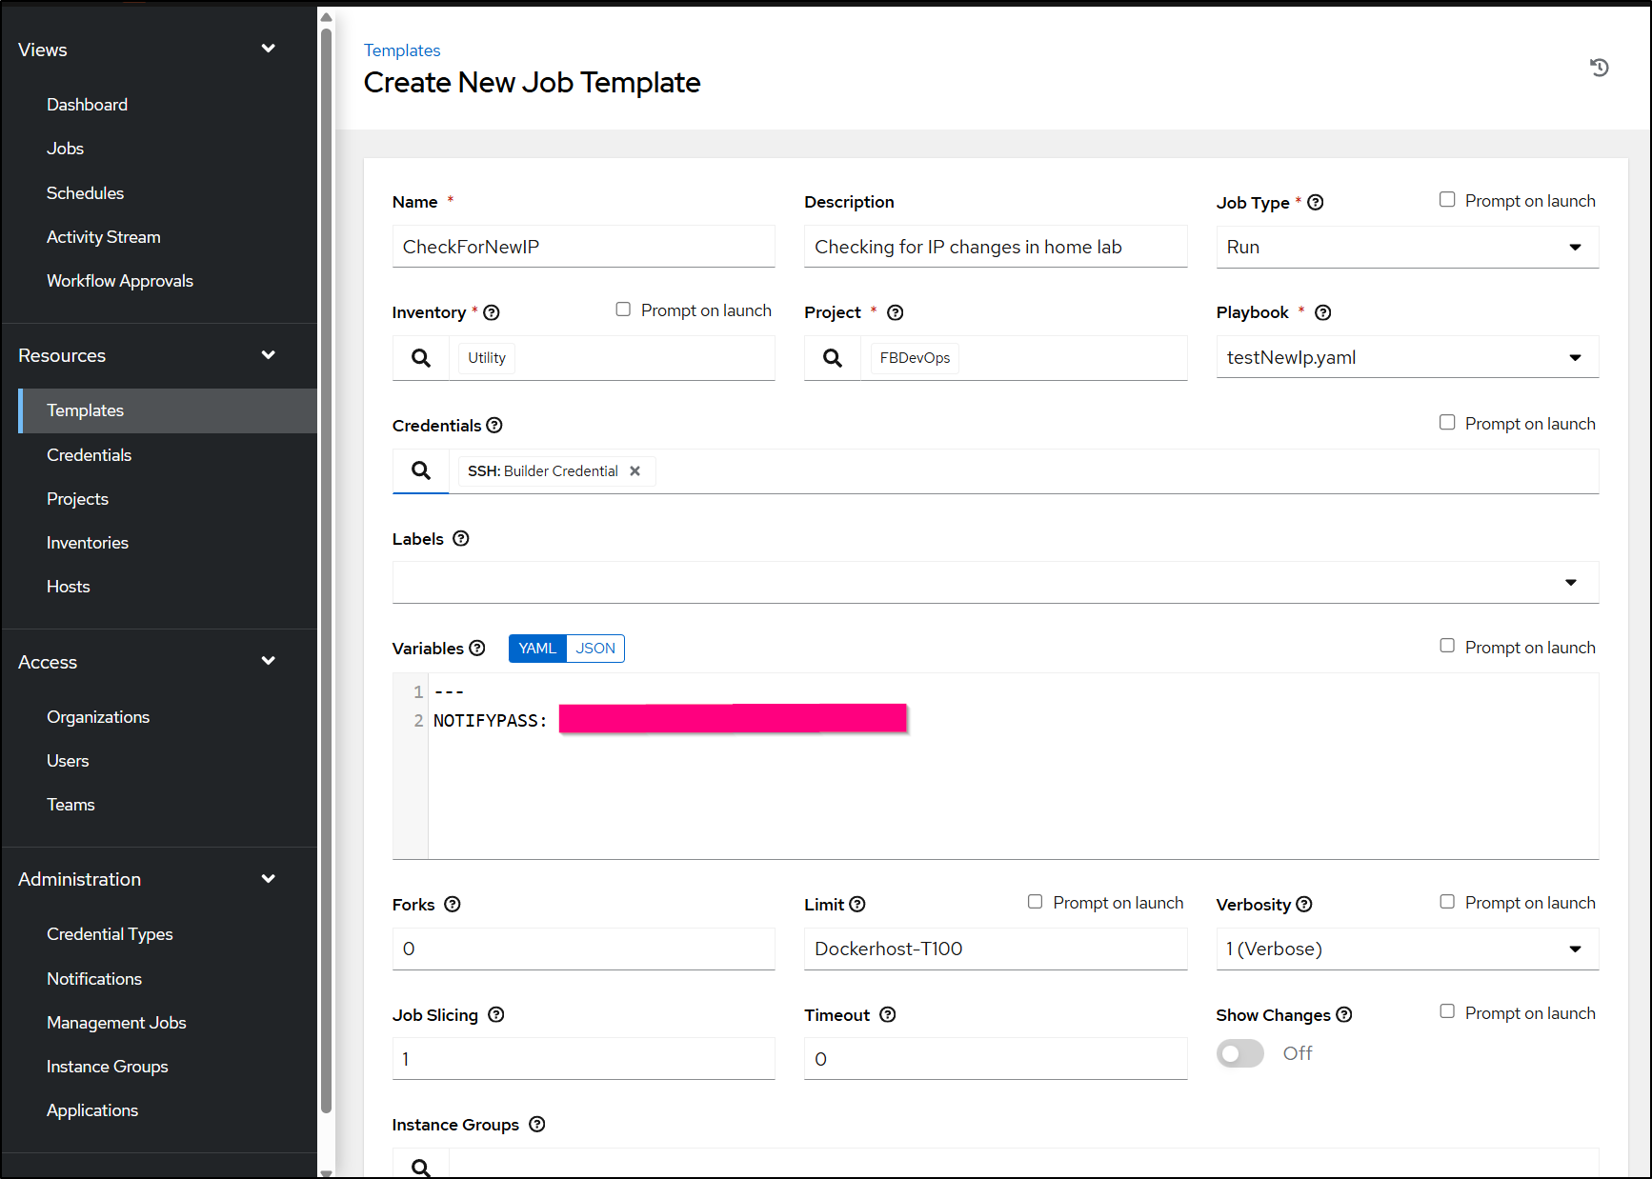The height and width of the screenshot is (1179, 1652).
Task: Select Credentials in the sidebar
Action: (x=89, y=454)
